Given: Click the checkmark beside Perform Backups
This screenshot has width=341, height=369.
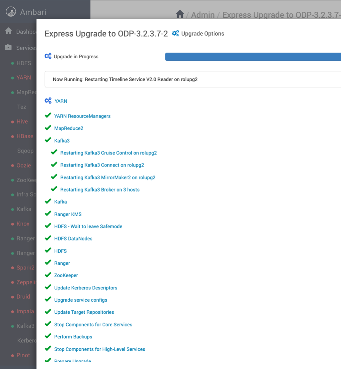Looking at the screenshot, I should coord(48,336).
